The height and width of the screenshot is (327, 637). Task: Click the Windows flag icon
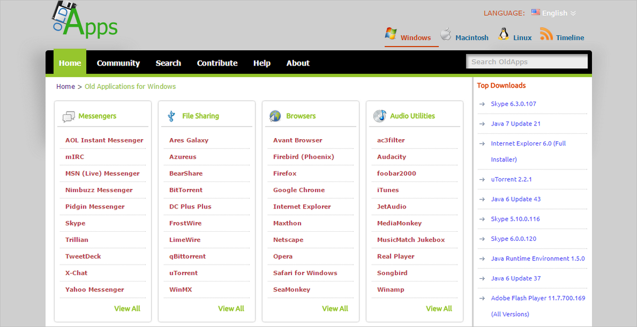coord(391,33)
